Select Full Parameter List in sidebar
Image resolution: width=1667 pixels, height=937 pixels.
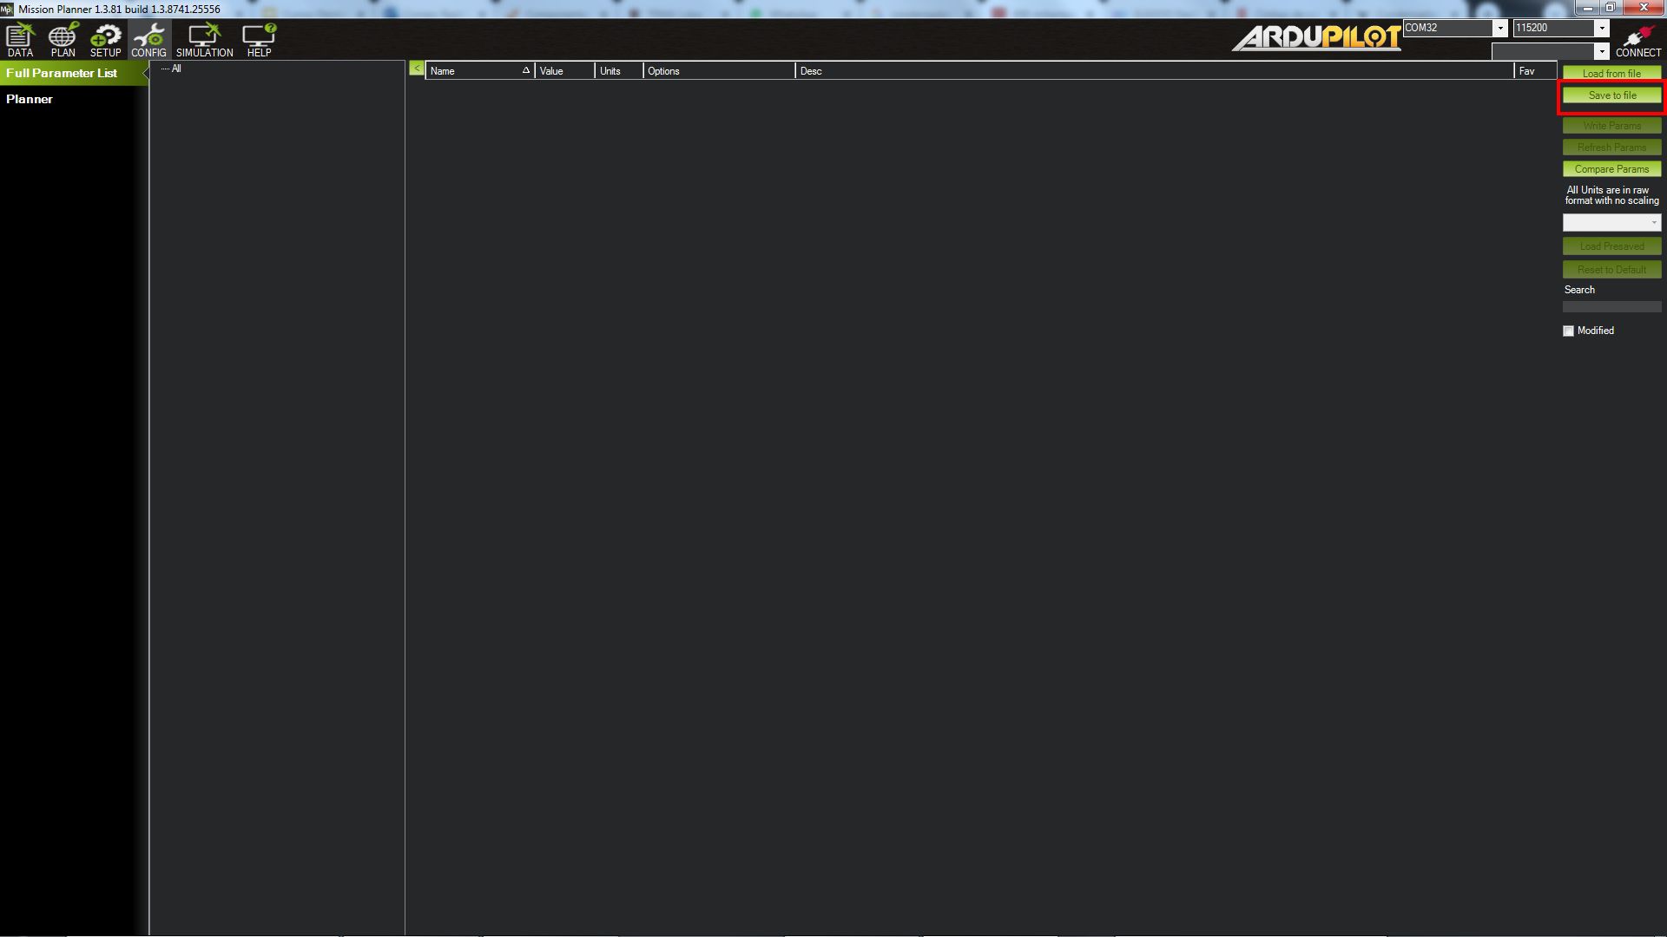pyautogui.click(x=62, y=73)
